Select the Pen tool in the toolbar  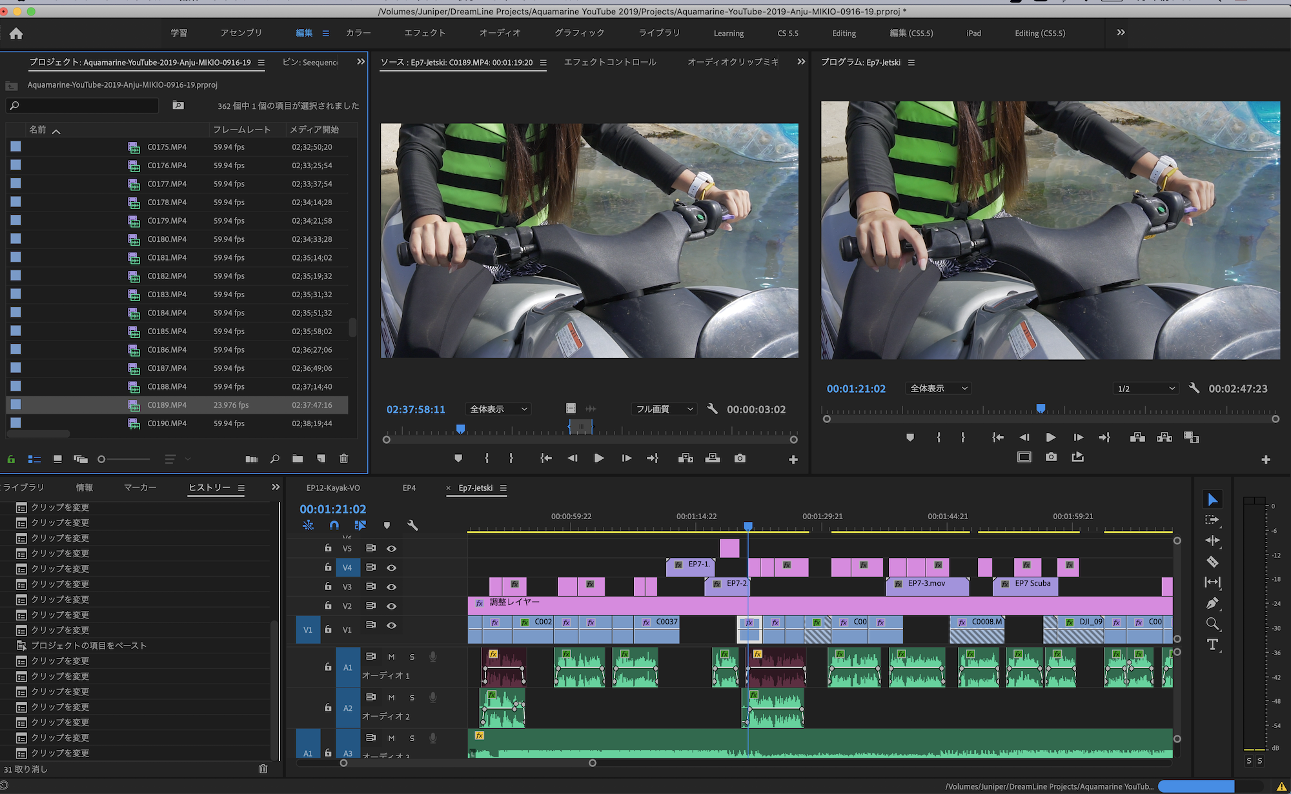pos(1212,603)
